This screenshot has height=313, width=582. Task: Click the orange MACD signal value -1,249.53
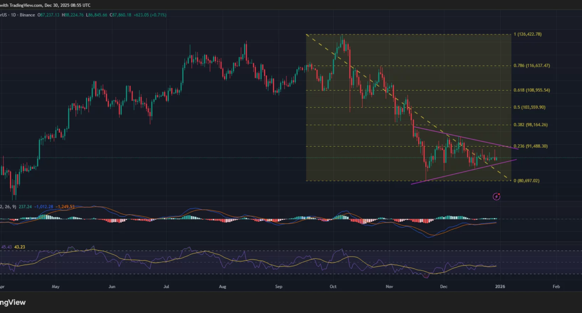click(65, 207)
